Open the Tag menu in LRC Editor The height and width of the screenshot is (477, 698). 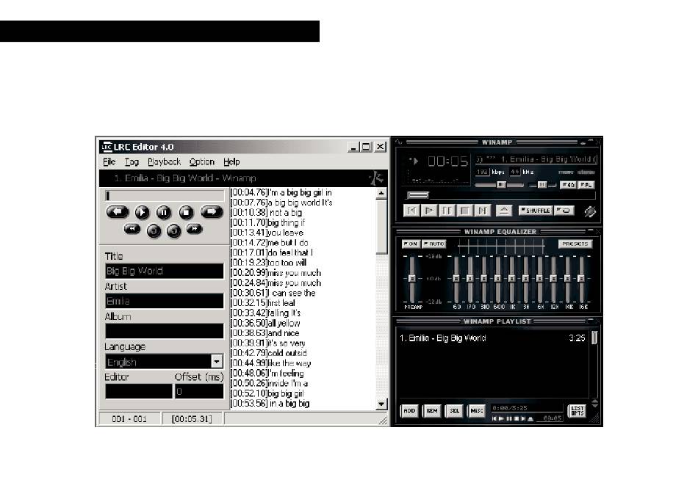pos(132,162)
